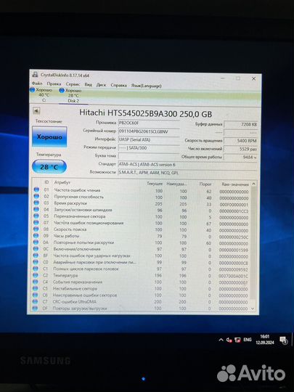Image resolution: width=294 pixels, height=392 pixels.
Task: Click status icon for Скорость поиска
Action: click(36, 229)
